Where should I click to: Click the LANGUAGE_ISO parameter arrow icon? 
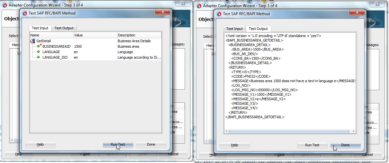pyautogui.click(x=39, y=57)
